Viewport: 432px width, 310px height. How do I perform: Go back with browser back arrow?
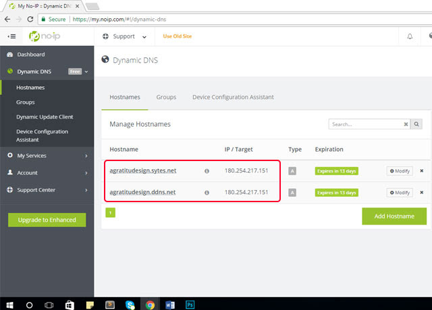pyautogui.click(x=7, y=20)
